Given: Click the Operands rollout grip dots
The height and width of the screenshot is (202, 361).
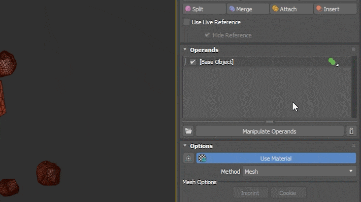Looking at the screenshot, I should pyautogui.click(x=354, y=49).
